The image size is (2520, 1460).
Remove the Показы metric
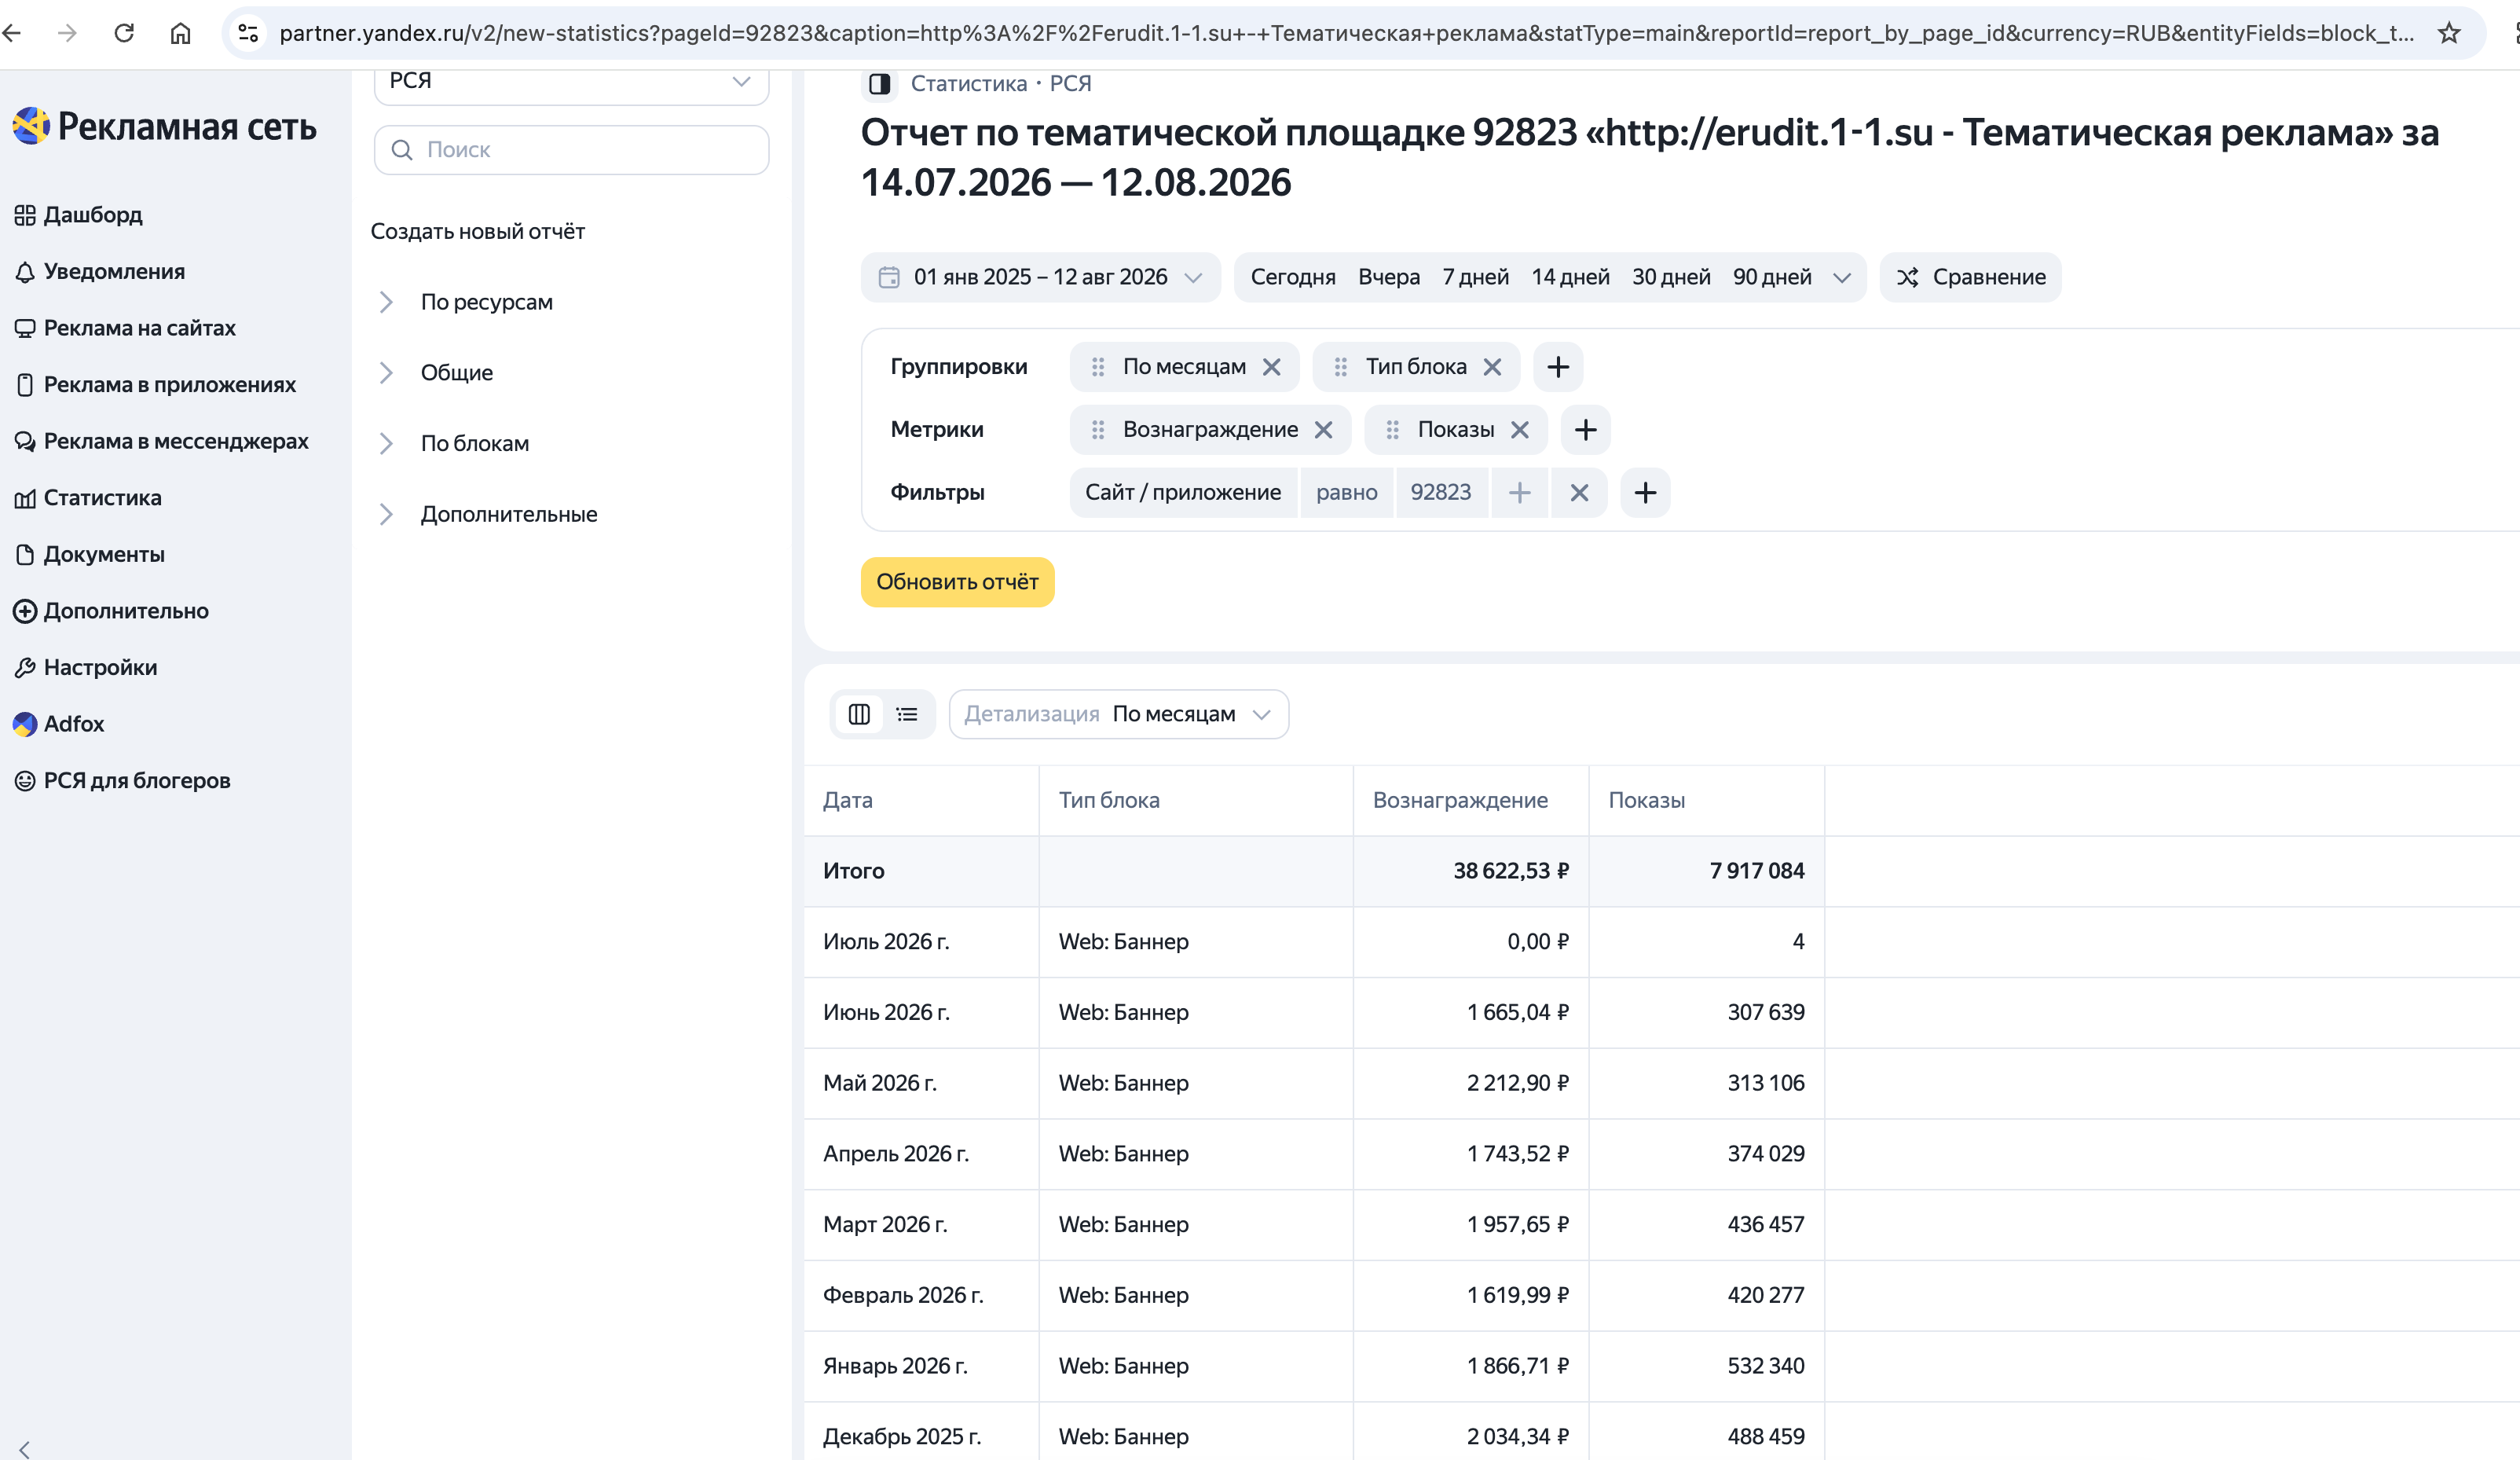point(1520,430)
